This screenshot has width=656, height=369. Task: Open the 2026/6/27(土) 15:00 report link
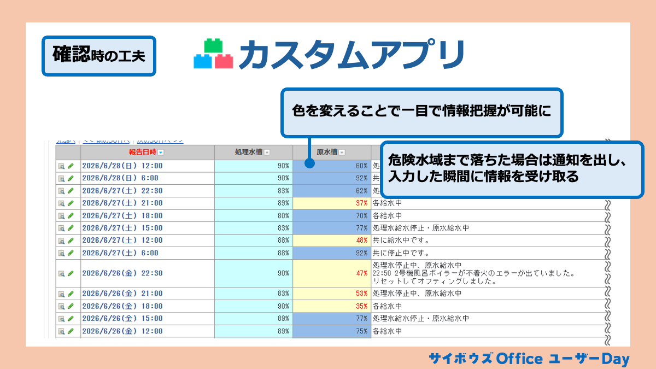(x=122, y=229)
